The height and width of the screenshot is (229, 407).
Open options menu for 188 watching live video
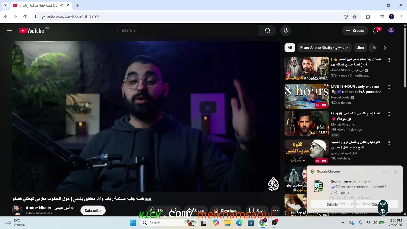[x=389, y=143]
